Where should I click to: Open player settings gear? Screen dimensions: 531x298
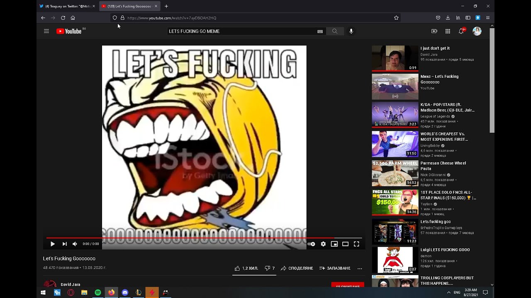click(x=323, y=244)
